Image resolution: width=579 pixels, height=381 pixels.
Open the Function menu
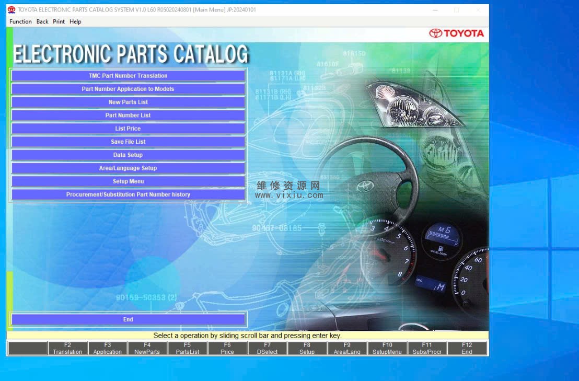(x=20, y=21)
